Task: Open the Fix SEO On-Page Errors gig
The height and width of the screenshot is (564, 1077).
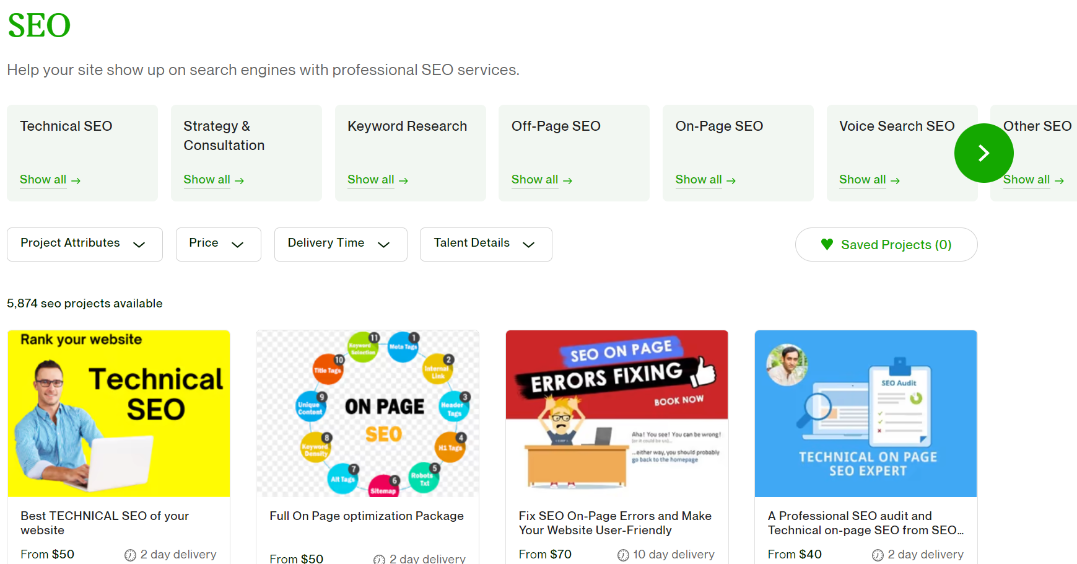Action: pos(614,522)
